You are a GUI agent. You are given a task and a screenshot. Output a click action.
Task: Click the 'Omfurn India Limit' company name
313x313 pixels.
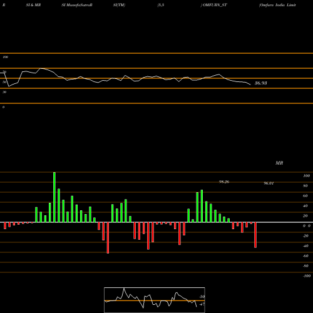tap(277, 5)
